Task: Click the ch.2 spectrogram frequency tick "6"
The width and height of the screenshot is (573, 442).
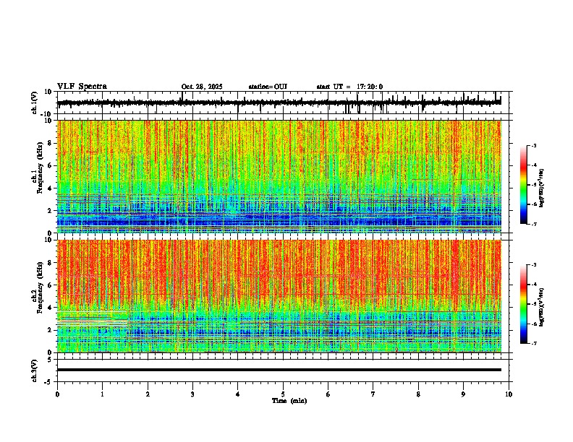Action: pos(51,285)
